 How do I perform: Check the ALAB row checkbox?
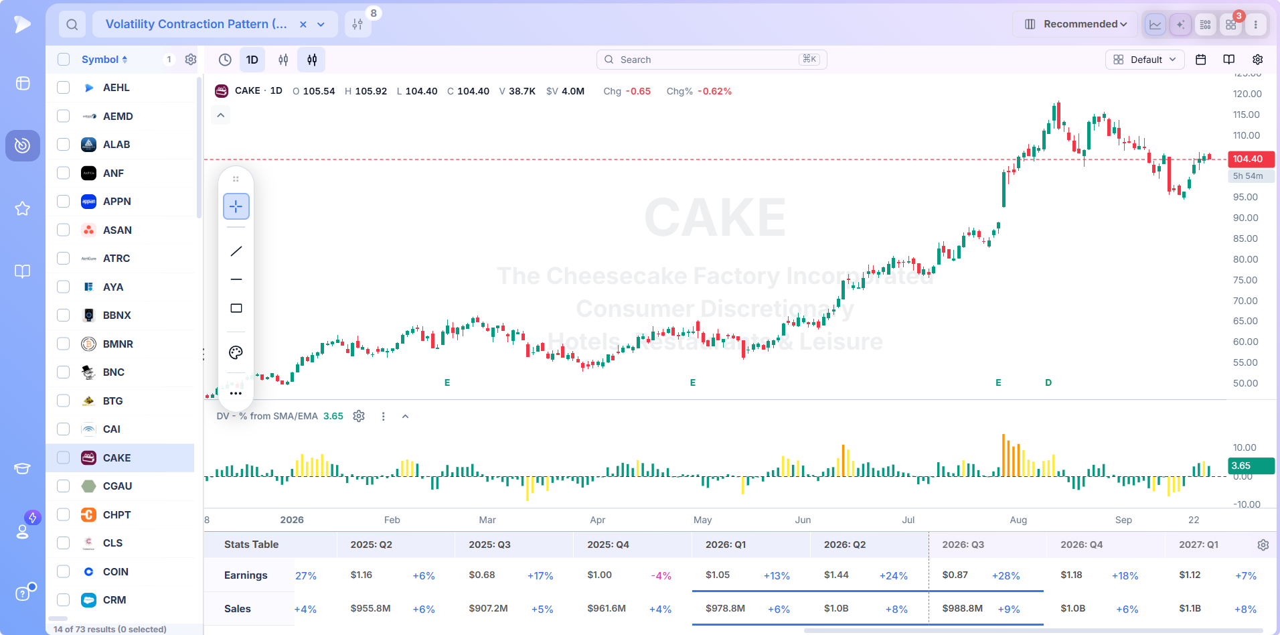click(x=64, y=145)
